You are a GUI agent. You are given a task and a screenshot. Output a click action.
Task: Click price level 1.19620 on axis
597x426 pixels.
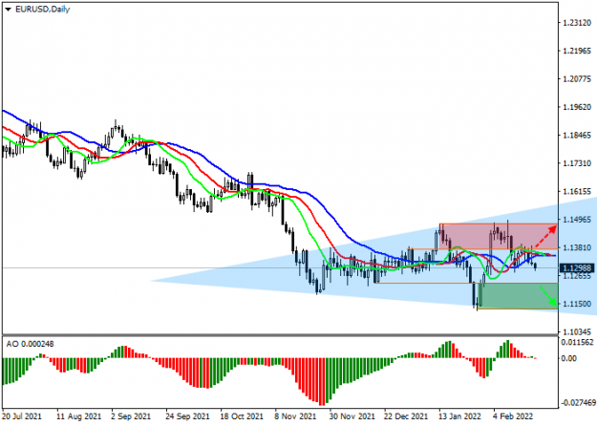point(577,107)
